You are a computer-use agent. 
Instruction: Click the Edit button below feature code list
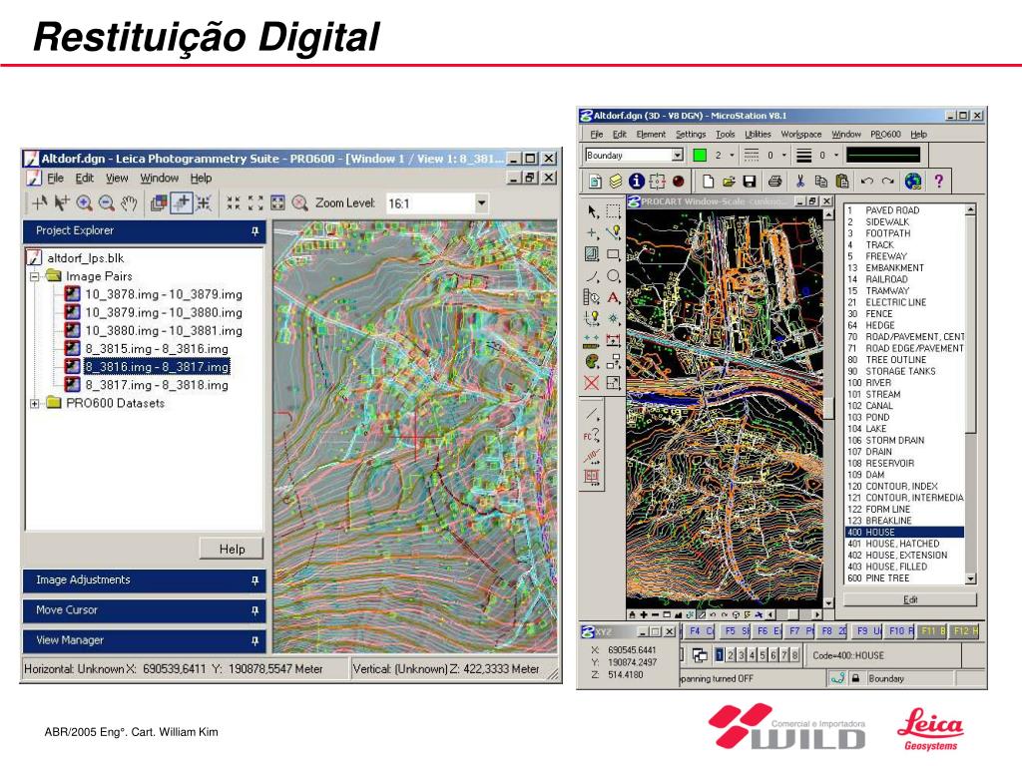(910, 599)
